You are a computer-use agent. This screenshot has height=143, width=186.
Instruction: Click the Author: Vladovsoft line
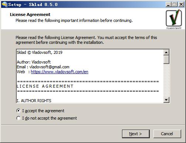coord(34,62)
